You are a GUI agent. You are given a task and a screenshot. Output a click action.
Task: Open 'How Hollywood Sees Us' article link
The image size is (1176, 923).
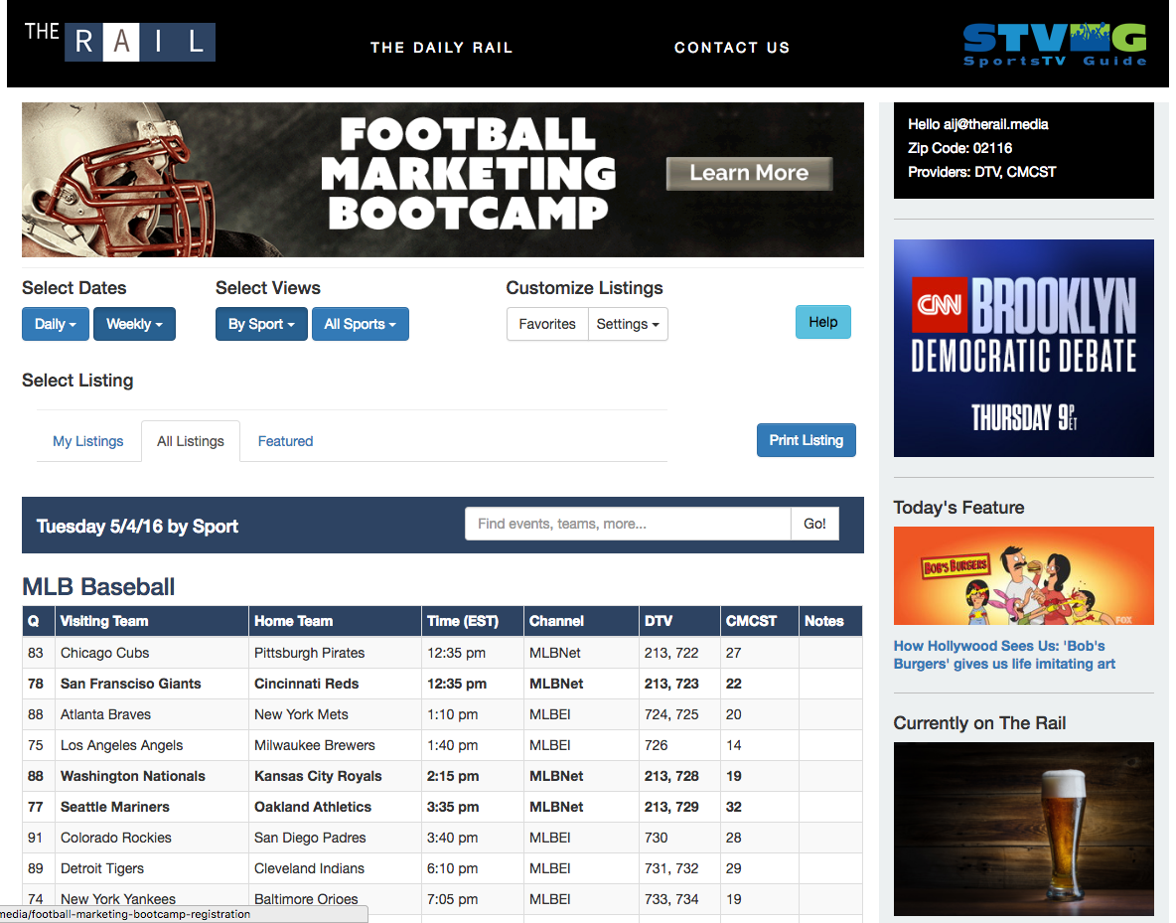tap(1004, 655)
